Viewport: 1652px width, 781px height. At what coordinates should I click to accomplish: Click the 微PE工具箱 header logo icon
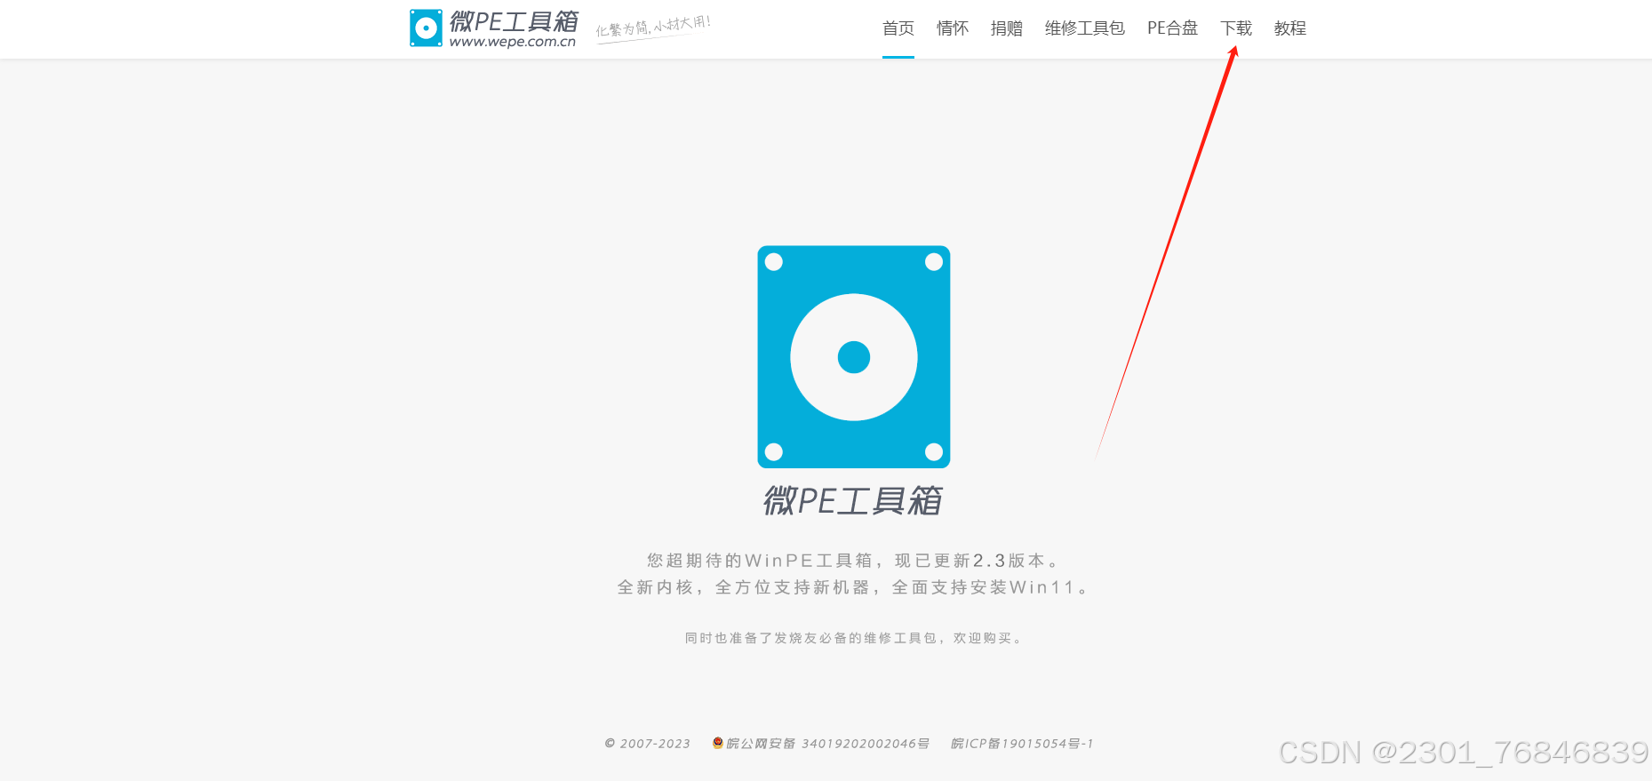coord(426,28)
